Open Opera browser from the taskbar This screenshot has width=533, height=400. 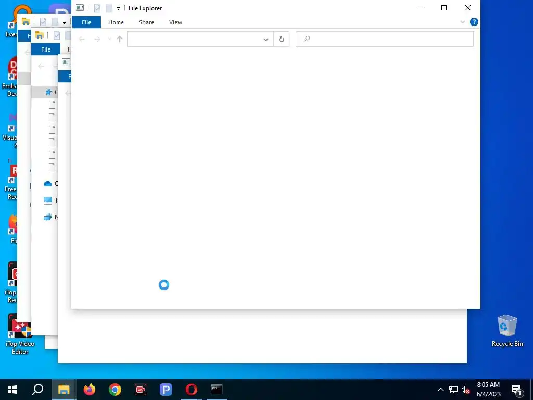192,390
